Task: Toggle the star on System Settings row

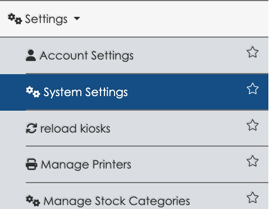Action: pyautogui.click(x=253, y=89)
